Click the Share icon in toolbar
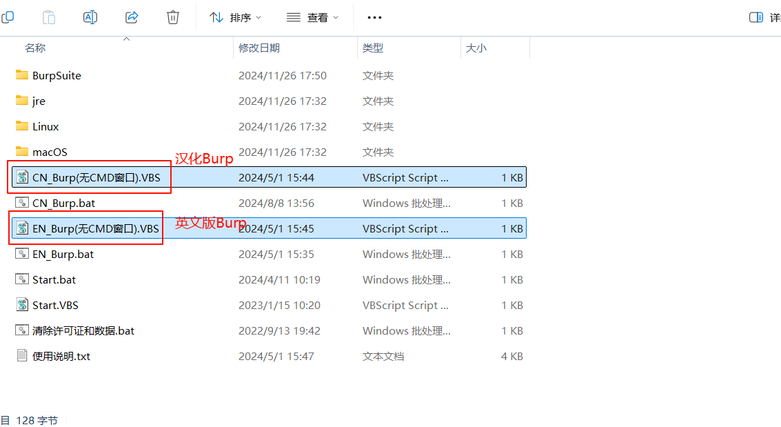 pyautogui.click(x=132, y=17)
